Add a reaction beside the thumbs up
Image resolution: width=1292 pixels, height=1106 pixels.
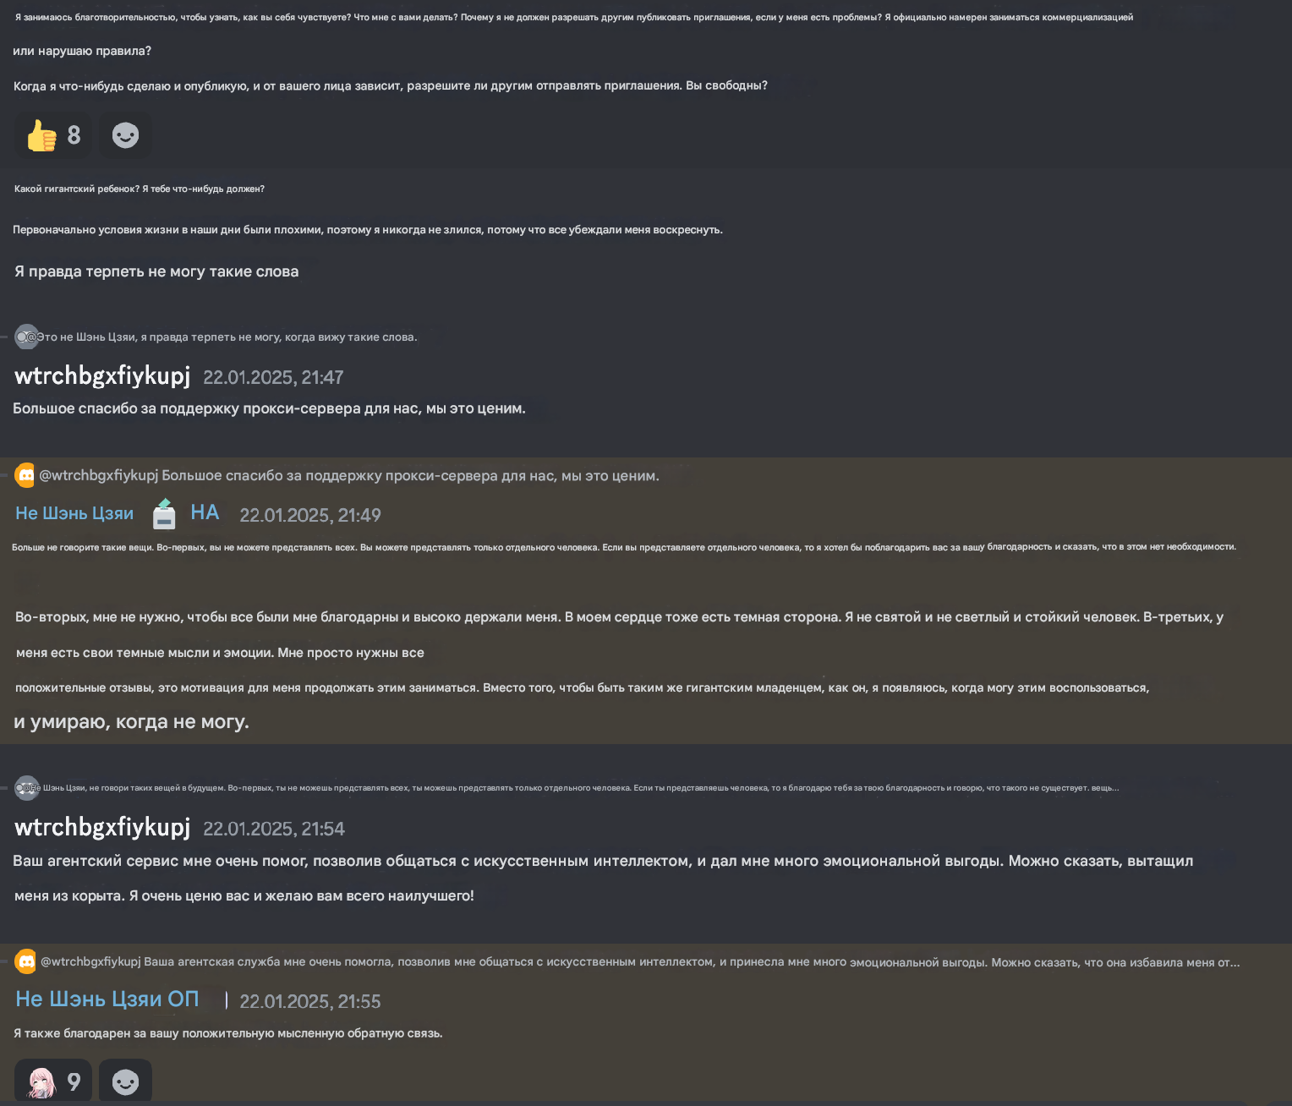tap(125, 135)
